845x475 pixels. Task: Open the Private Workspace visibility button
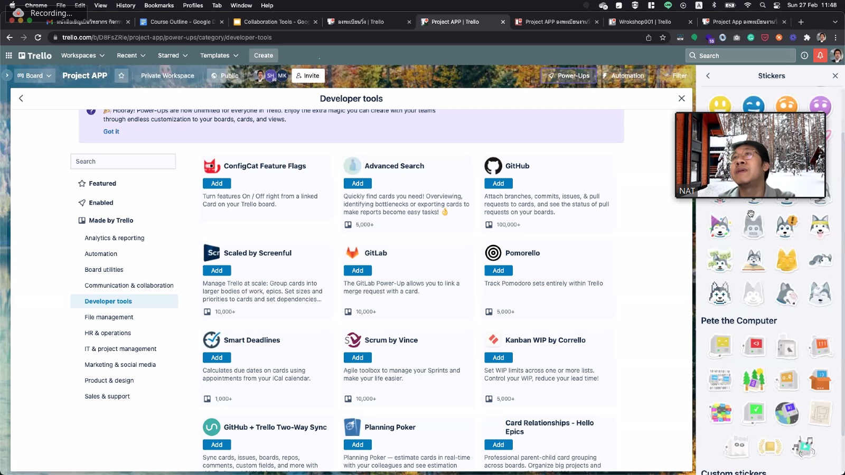[x=167, y=75]
